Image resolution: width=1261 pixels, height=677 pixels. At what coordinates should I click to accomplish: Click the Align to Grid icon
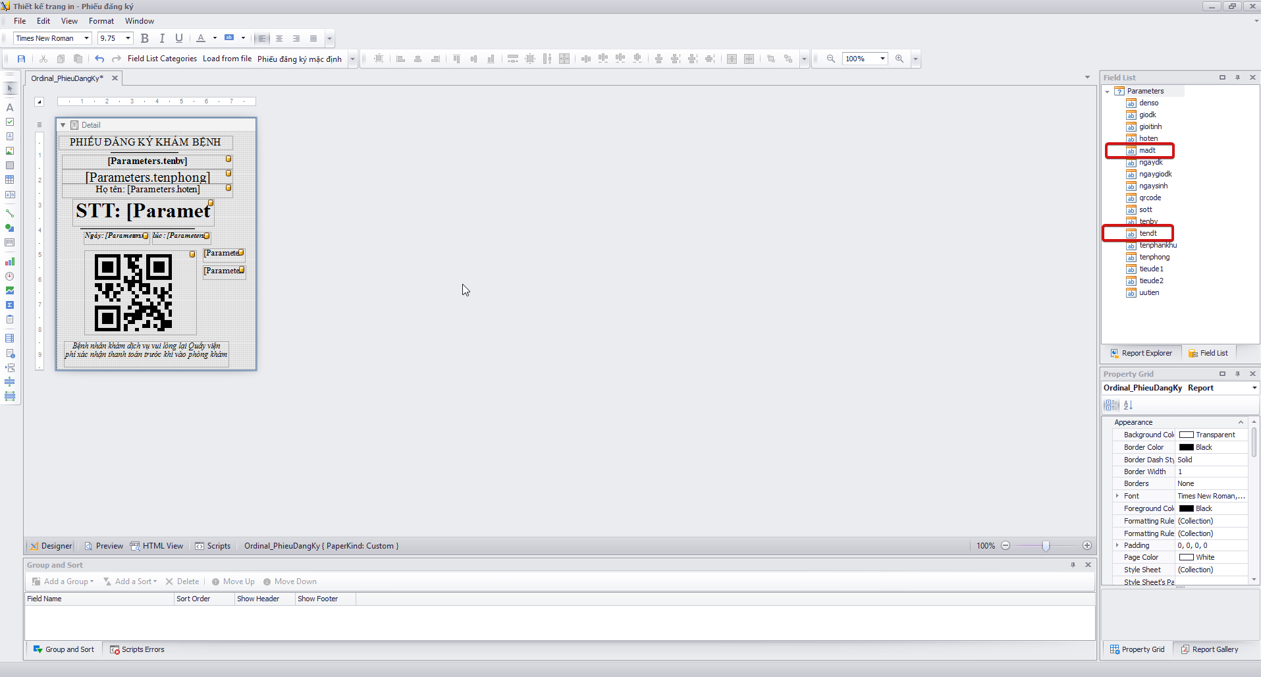(x=379, y=59)
